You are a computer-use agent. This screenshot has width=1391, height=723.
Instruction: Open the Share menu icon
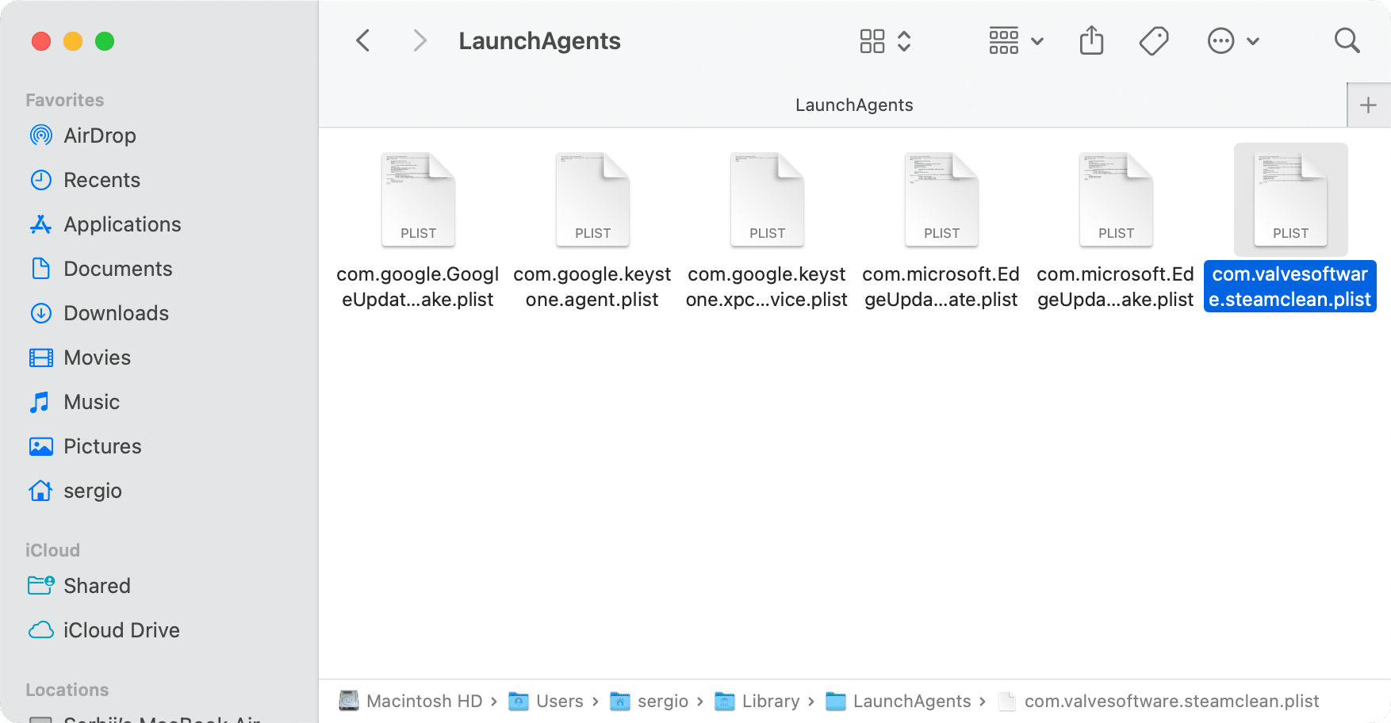[1091, 41]
